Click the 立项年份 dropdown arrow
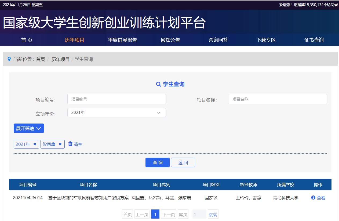Viewport: 339px width, 221px height. pyautogui.click(x=158, y=113)
